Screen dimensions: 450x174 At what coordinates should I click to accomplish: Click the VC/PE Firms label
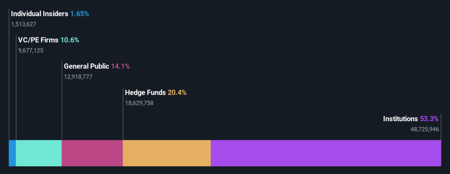pyautogui.click(x=38, y=40)
